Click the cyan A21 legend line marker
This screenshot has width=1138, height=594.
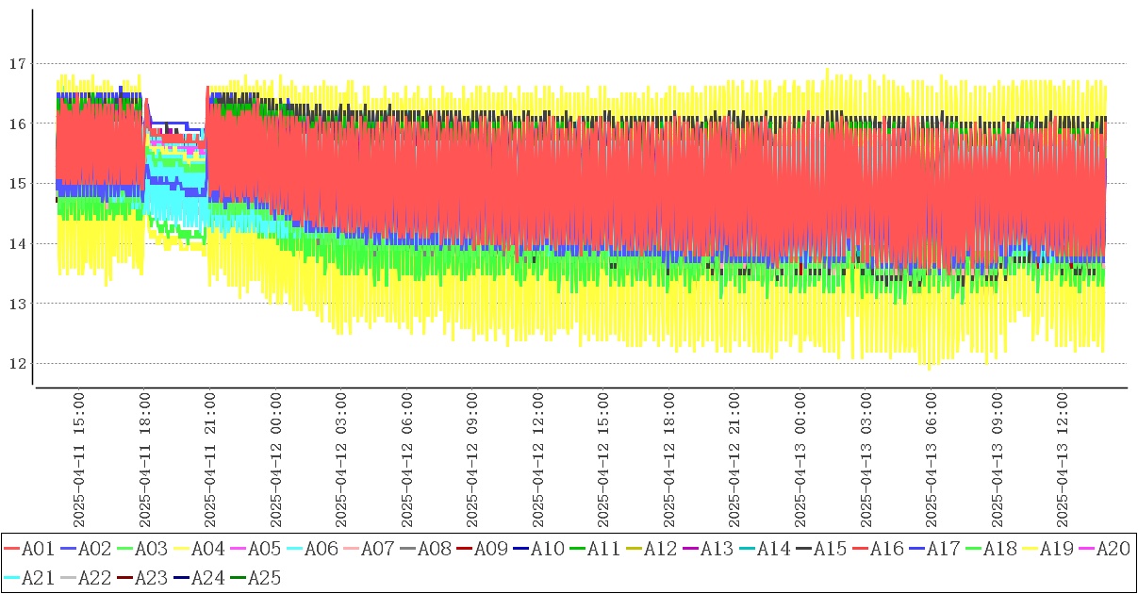(x=11, y=577)
